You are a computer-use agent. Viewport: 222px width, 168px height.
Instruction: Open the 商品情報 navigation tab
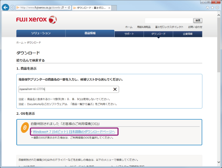point(90,34)
